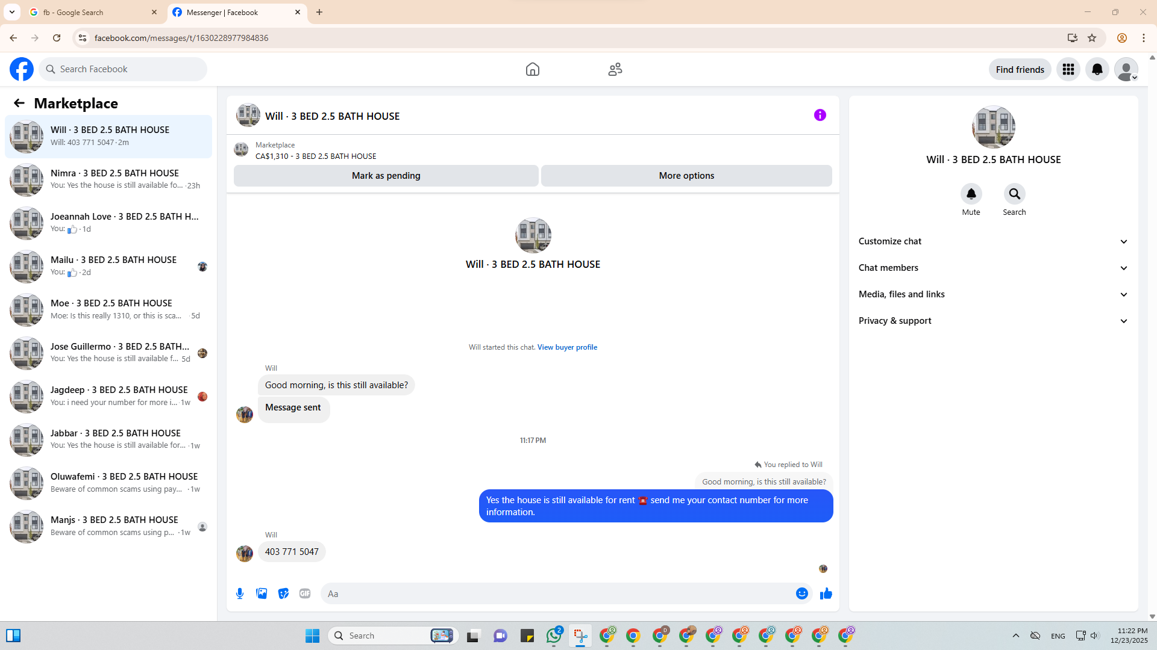Open the GIF picker icon
Screen dimensions: 1157x650
[x=305, y=593]
